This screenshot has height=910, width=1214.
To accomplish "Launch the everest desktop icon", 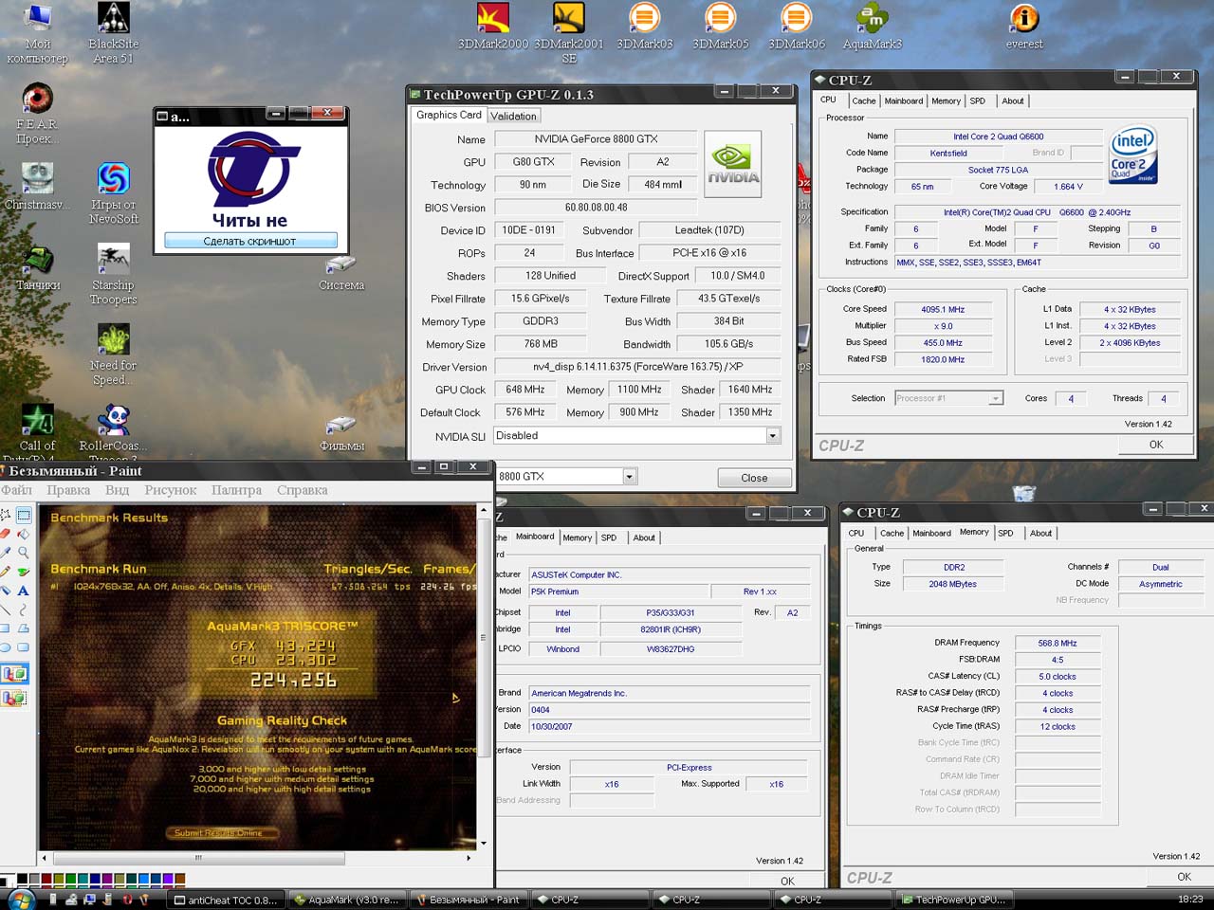I will (1024, 27).
